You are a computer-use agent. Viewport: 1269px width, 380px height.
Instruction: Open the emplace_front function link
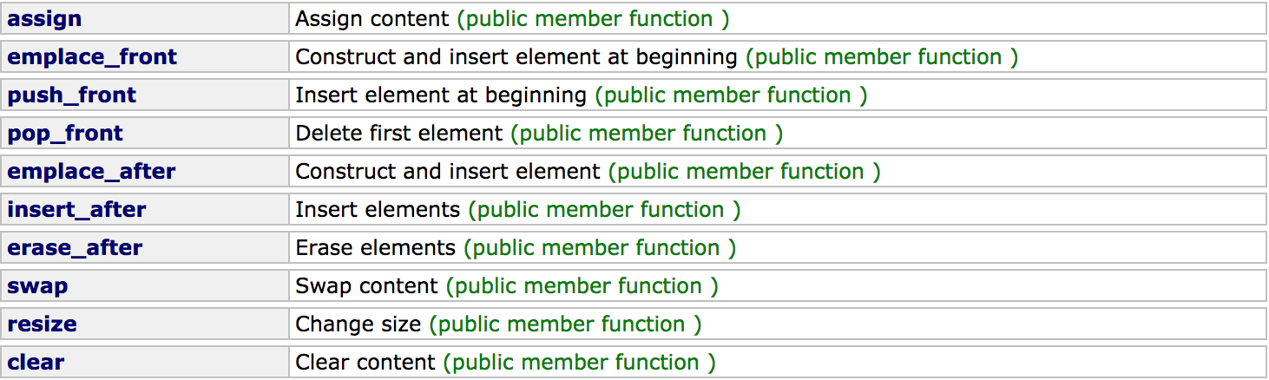[92, 57]
